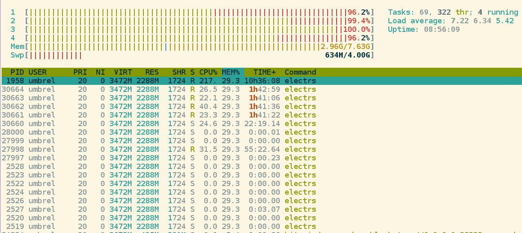Select process row with PID 28000
This screenshot has width=522, height=233.
click(x=261, y=132)
